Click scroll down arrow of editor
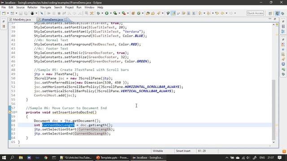 coord(274,142)
